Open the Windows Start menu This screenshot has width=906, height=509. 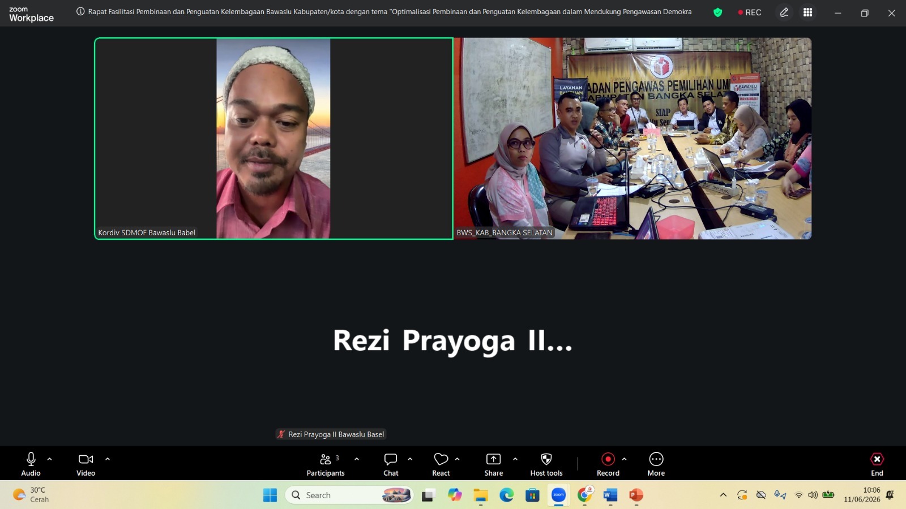pos(270,495)
